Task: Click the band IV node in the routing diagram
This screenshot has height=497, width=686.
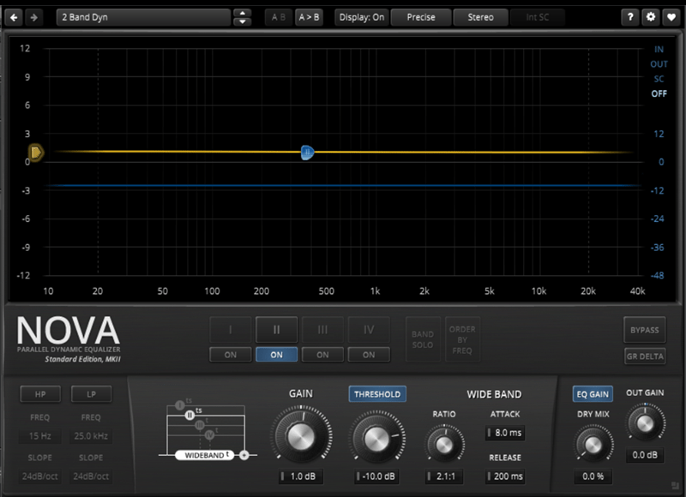Action: pos(209,434)
